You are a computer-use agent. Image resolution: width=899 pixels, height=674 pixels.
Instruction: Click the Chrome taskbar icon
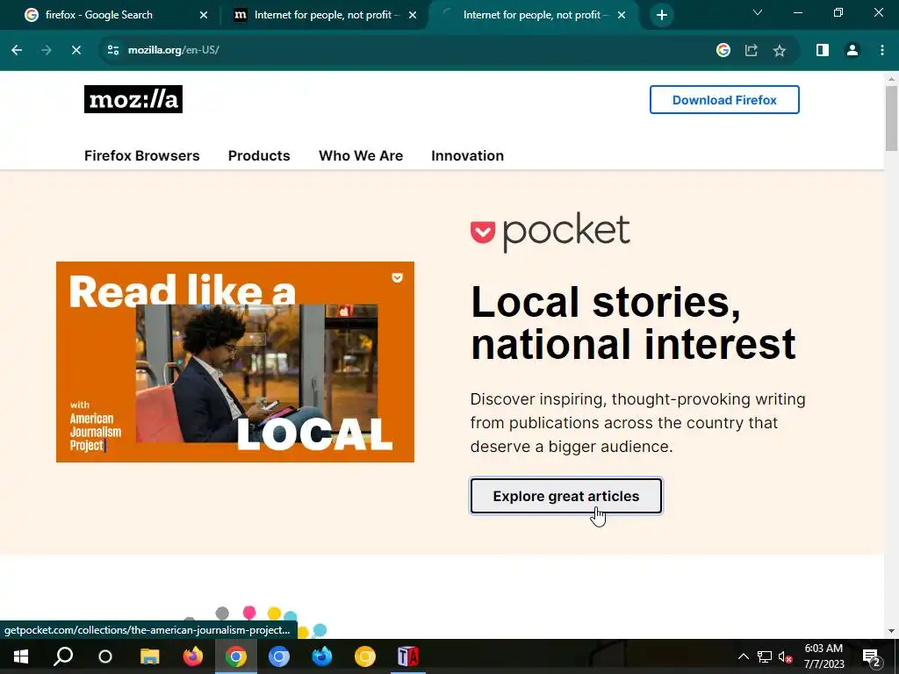pyautogui.click(x=235, y=656)
